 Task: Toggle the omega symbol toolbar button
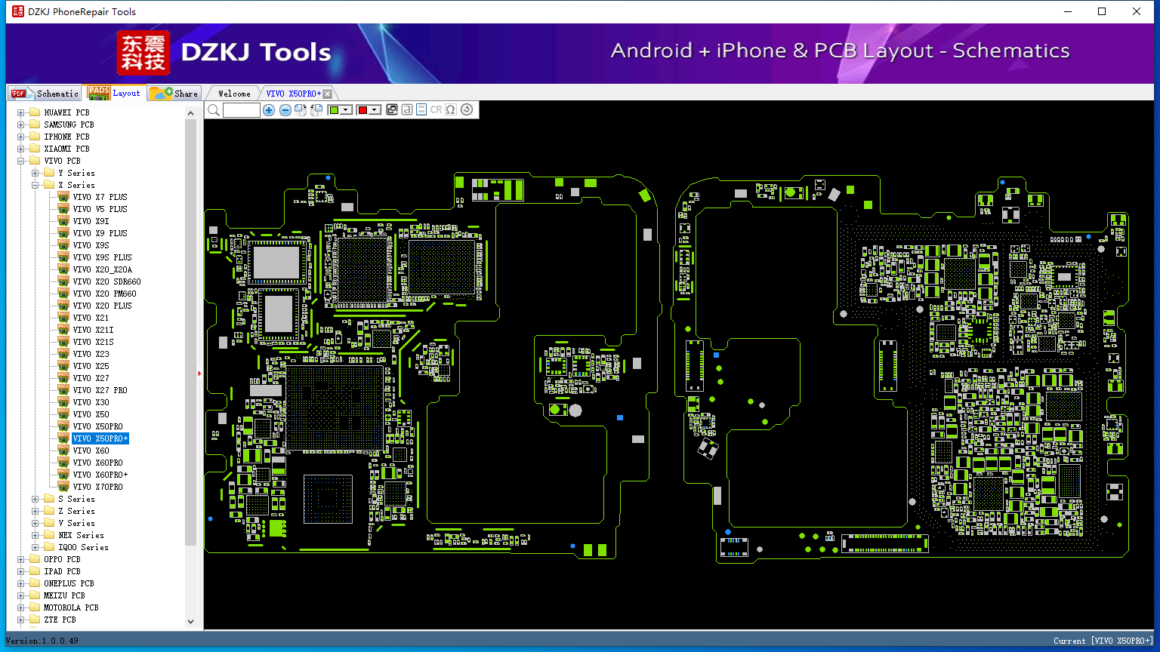click(x=451, y=110)
